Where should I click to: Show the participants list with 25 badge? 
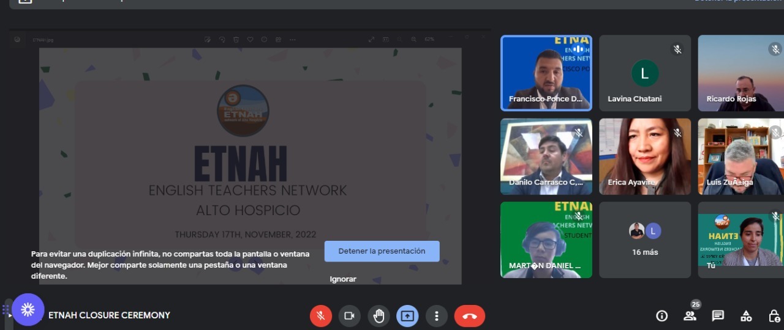690,315
